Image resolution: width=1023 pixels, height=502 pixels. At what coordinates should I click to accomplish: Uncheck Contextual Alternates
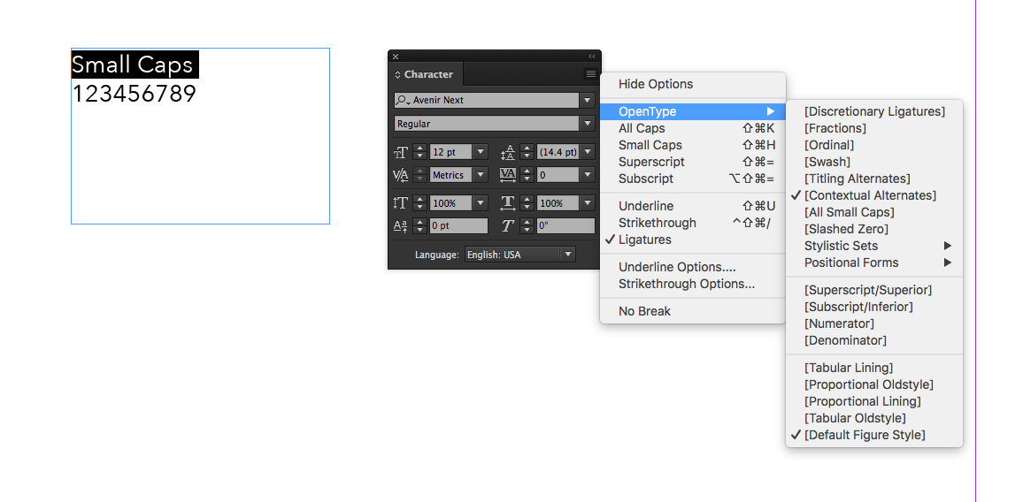pos(870,195)
